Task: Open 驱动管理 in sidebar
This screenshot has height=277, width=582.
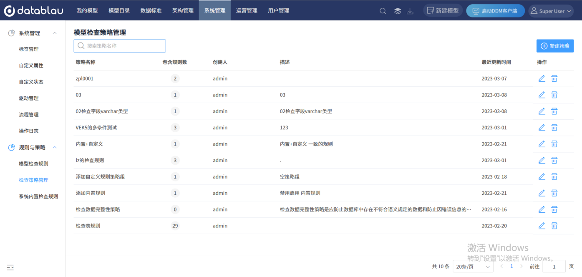Action: [29, 98]
